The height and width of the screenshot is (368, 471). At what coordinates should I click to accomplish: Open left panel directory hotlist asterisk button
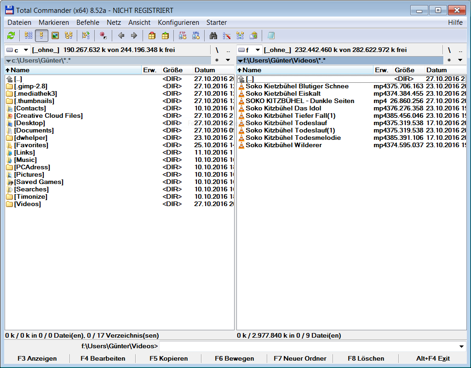click(217, 60)
